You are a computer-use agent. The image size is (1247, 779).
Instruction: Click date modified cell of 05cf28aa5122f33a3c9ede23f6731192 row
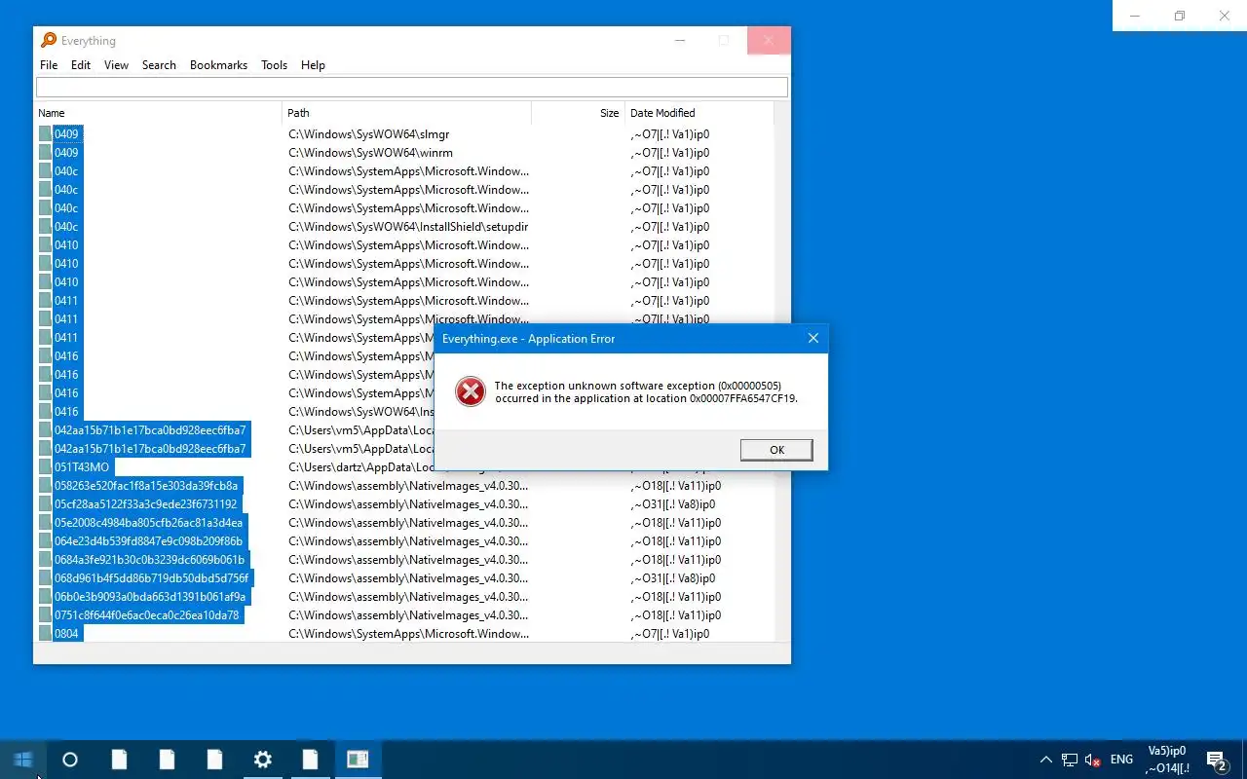tap(673, 504)
